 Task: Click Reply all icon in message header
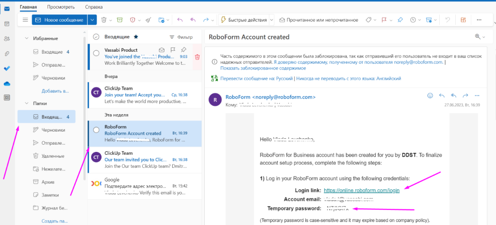click(x=454, y=95)
